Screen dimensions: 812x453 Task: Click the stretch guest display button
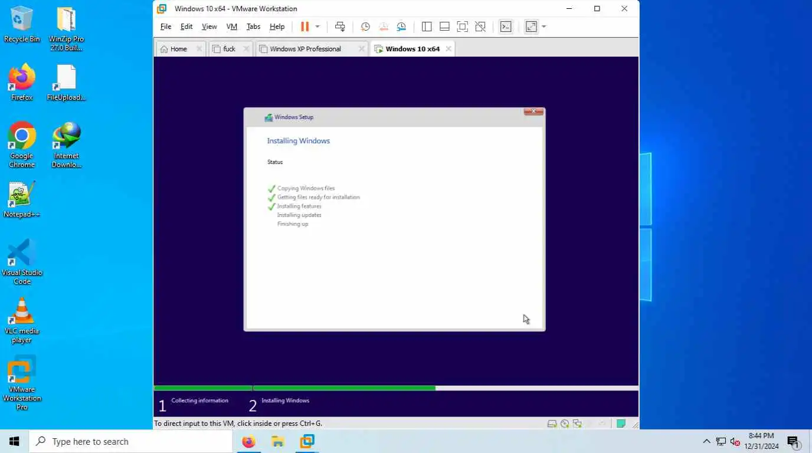(531, 27)
